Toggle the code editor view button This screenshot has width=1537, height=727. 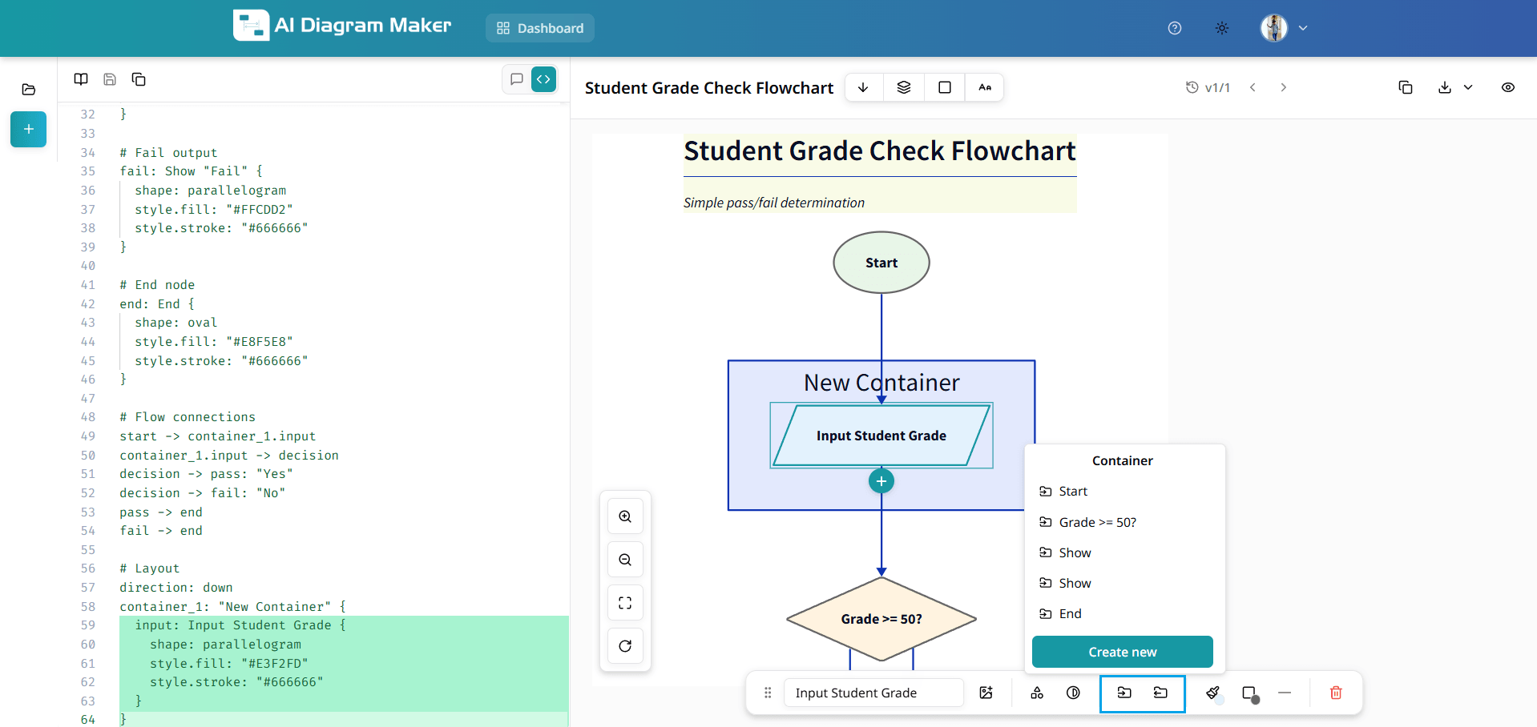click(543, 79)
